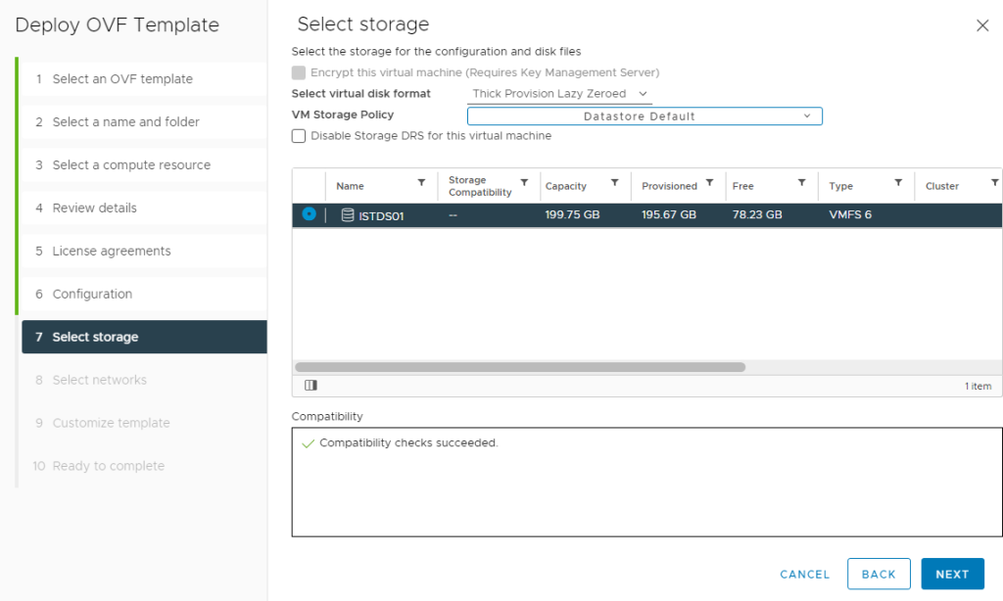1003x601 pixels.
Task: Open the VM Storage Policy dropdown
Action: click(x=645, y=116)
